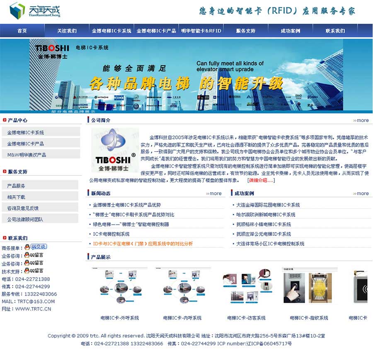The height and width of the screenshot is (349, 373).
Task: Open case 大连金海国际花园电梯IC卡系统
Action: [x=268, y=205]
